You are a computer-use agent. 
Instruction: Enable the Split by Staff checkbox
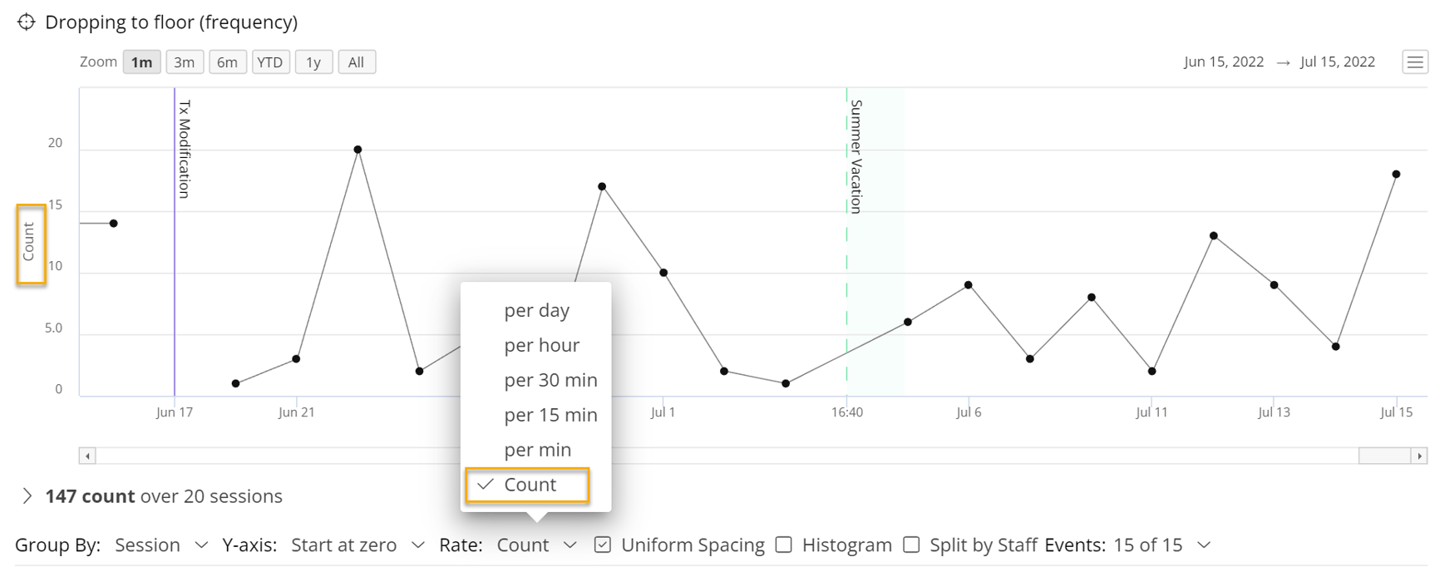[x=911, y=545]
